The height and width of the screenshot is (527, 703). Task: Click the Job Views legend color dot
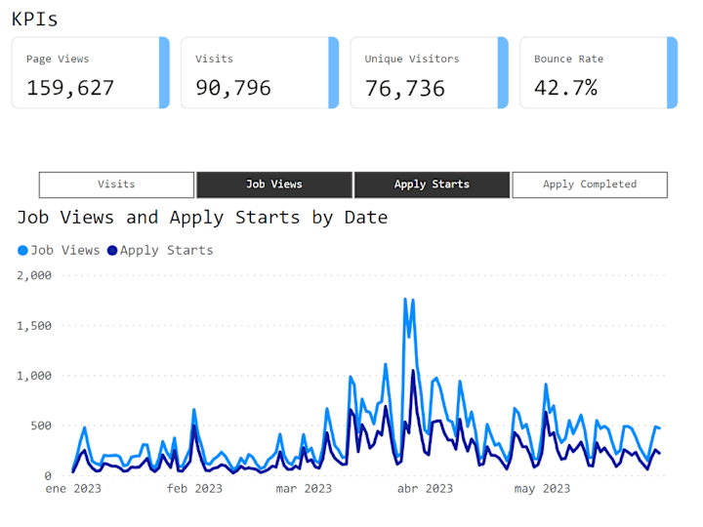pos(22,251)
